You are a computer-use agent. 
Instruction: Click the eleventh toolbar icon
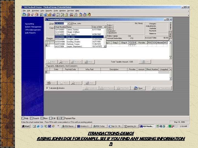[x=67, y=15]
